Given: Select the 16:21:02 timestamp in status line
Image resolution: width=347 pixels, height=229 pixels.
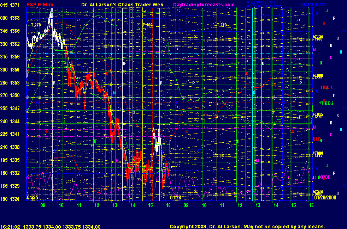Looking at the screenshot, I should pyautogui.click(x=10, y=227).
